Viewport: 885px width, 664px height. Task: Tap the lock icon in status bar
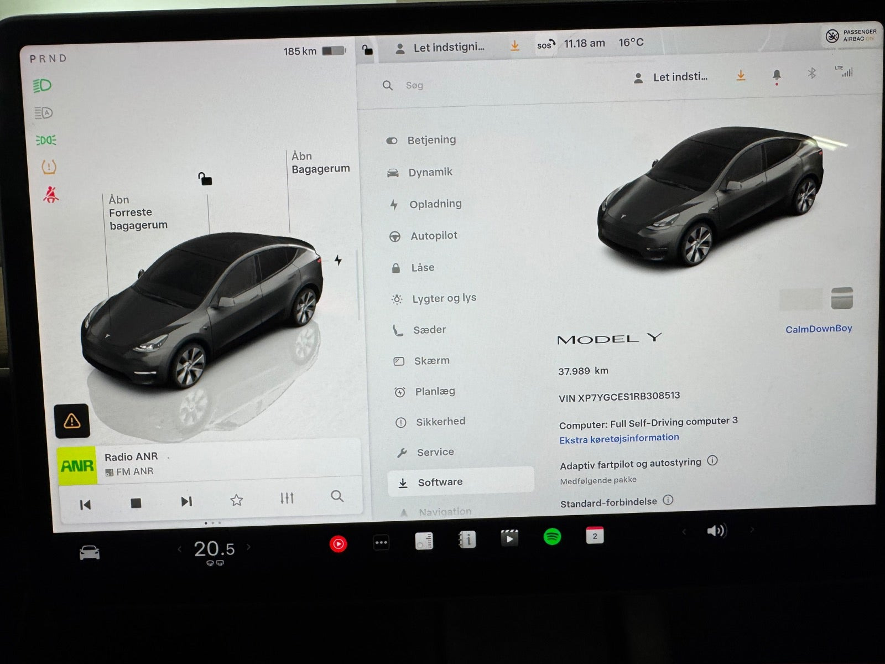point(367,50)
